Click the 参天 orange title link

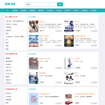pyautogui.click(x=76, y=73)
